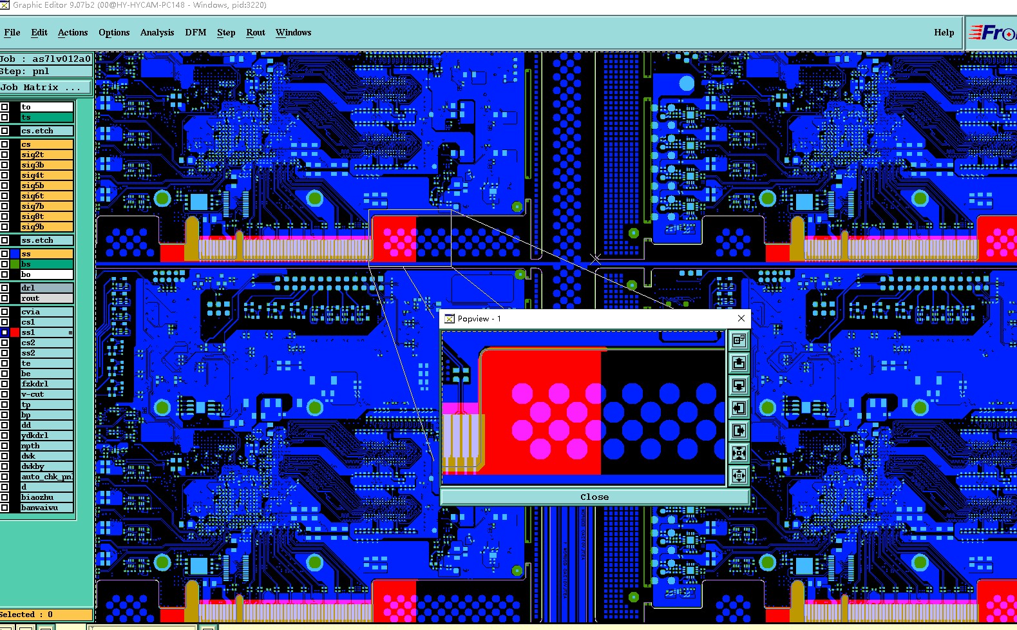Select layer name cvia in layer list
Image resolution: width=1017 pixels, height=630 pixels.
pos(46,312)
